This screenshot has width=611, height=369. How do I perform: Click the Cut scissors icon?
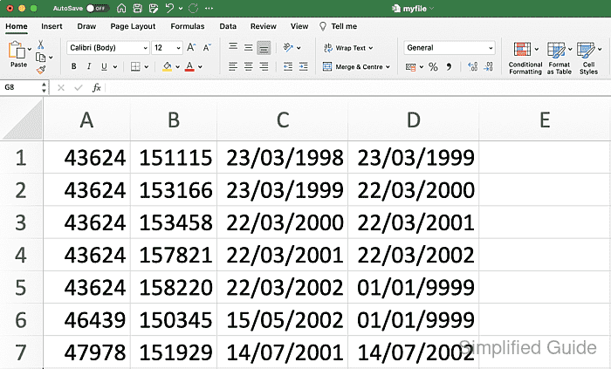point(40,44)
